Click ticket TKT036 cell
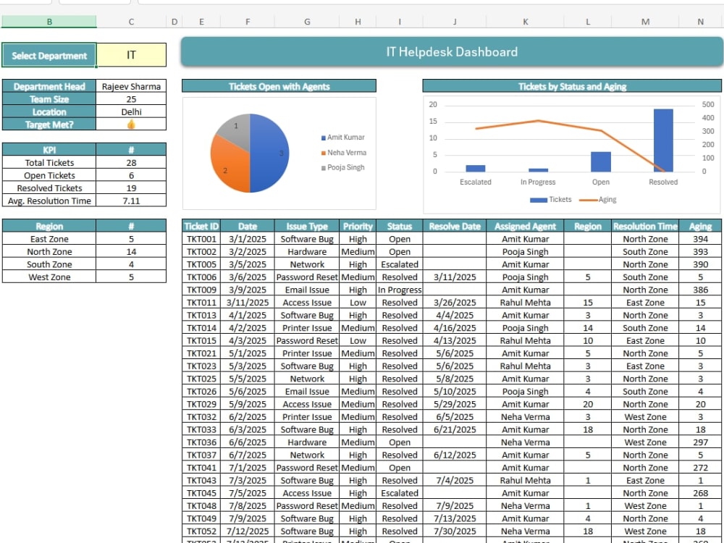 click(x=201, y=442)
